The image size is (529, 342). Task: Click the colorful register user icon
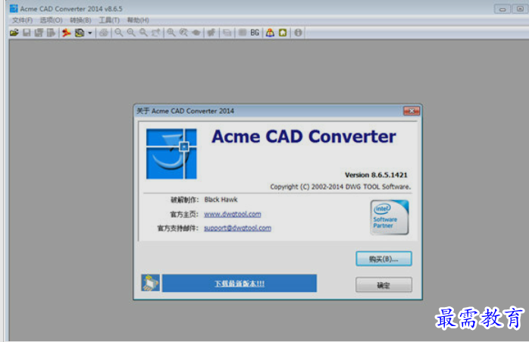click(x=270, y=33)
